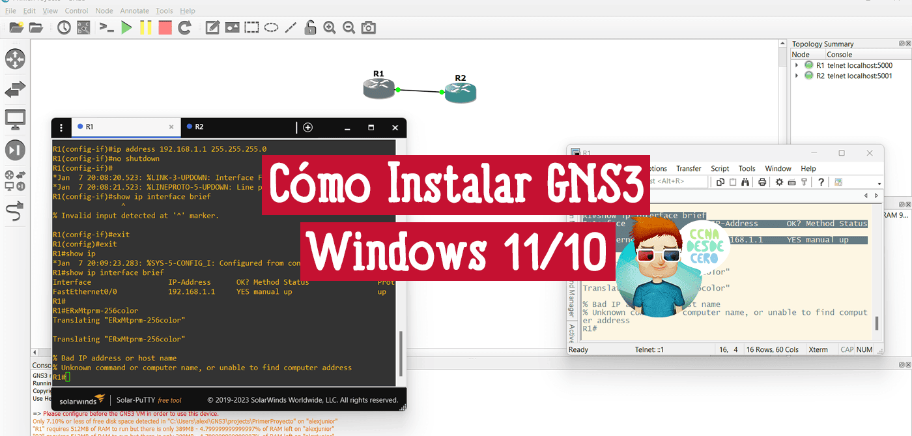Screen dimensions: 912x436
Task: Open Help menu in SecureCRT window
Action: [808, 168]
